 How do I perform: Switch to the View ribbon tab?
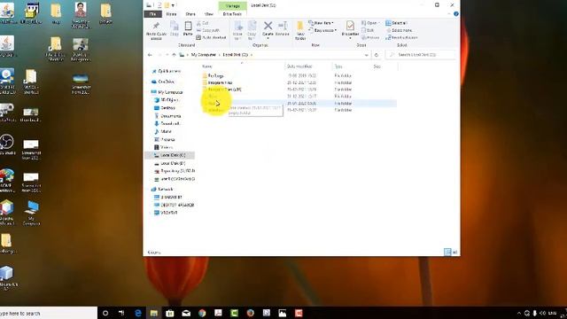pyautogui.click(x=209, y=14)
